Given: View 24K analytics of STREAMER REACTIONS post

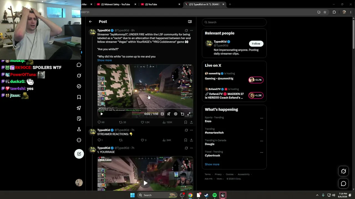Looking at the screenshot, I should pyautogui.click(x=167, y=140).
